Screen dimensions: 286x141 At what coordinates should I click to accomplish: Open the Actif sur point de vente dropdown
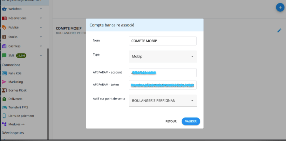162,101
